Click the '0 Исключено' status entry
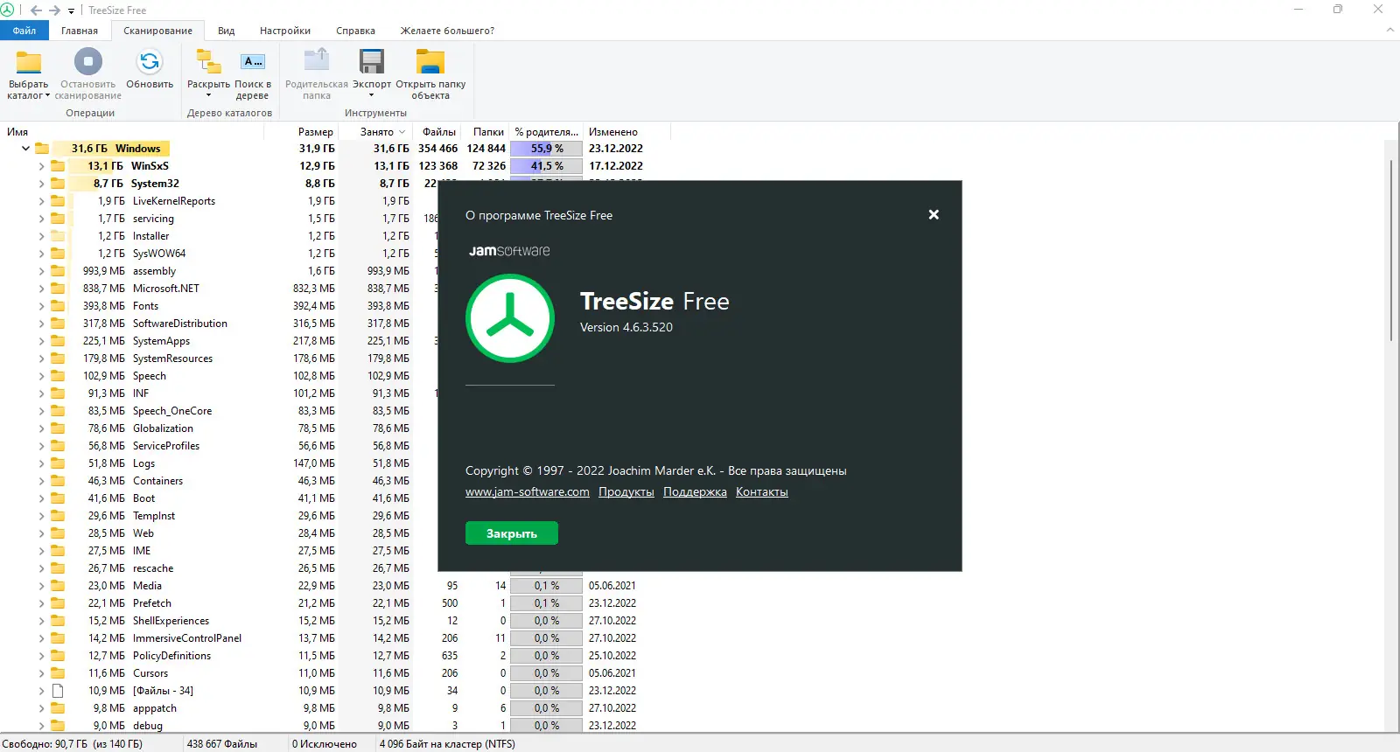 [325, 744]
